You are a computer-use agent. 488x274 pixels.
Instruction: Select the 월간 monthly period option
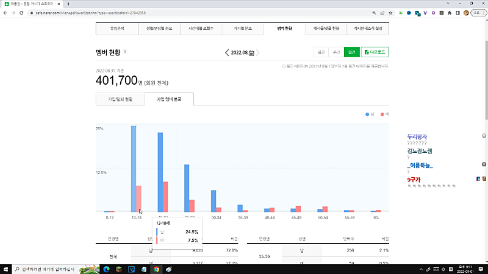(x=352, y=53)
